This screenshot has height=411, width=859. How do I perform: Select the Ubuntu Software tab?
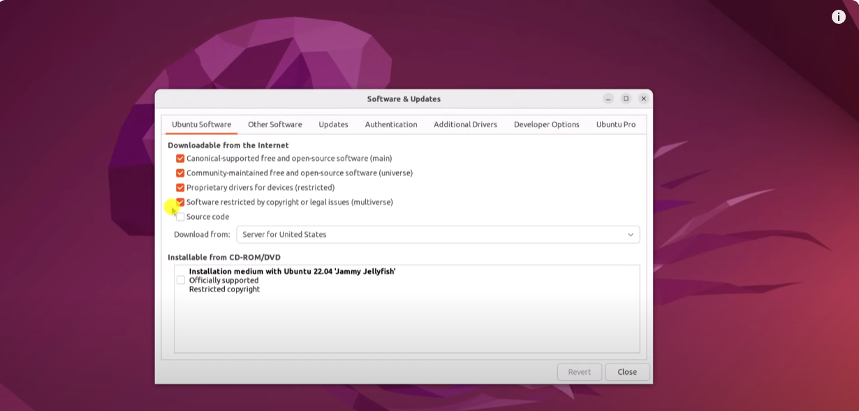(x=201, y=124)
